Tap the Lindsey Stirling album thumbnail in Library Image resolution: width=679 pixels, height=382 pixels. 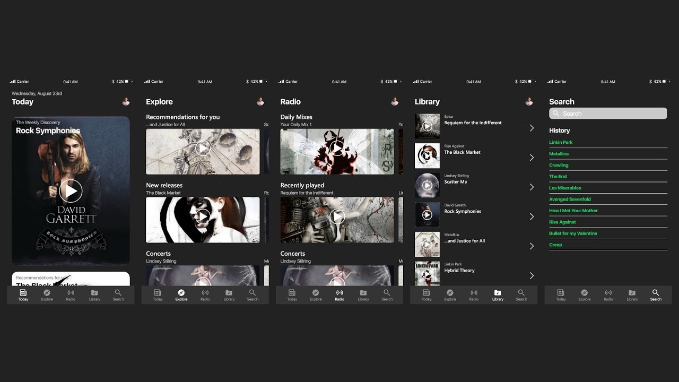pyautogui.click(x=427, y=185)
